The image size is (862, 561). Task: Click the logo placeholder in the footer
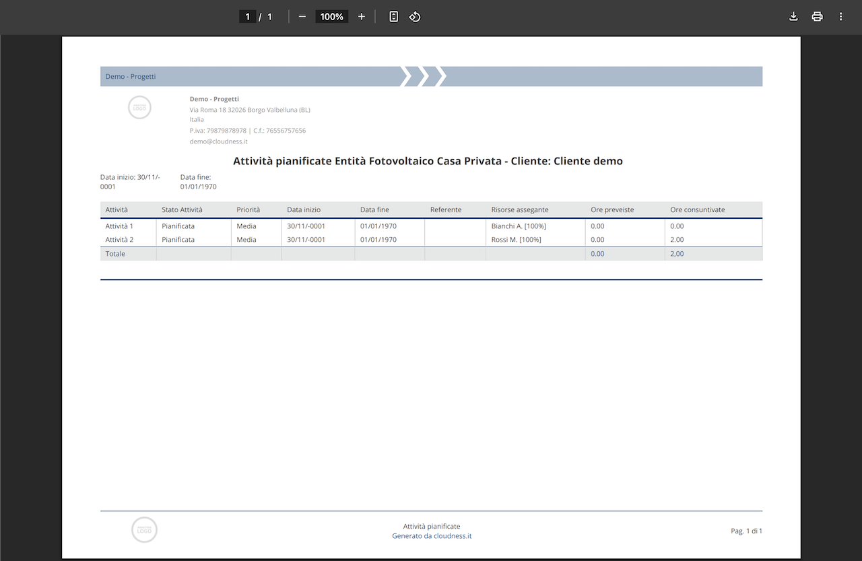tap(144, 530)
